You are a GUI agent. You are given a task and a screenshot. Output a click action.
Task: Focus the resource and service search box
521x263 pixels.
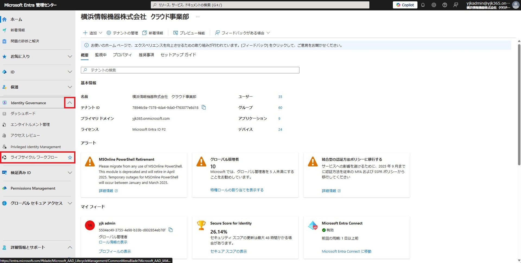click(x=260, y=5)
